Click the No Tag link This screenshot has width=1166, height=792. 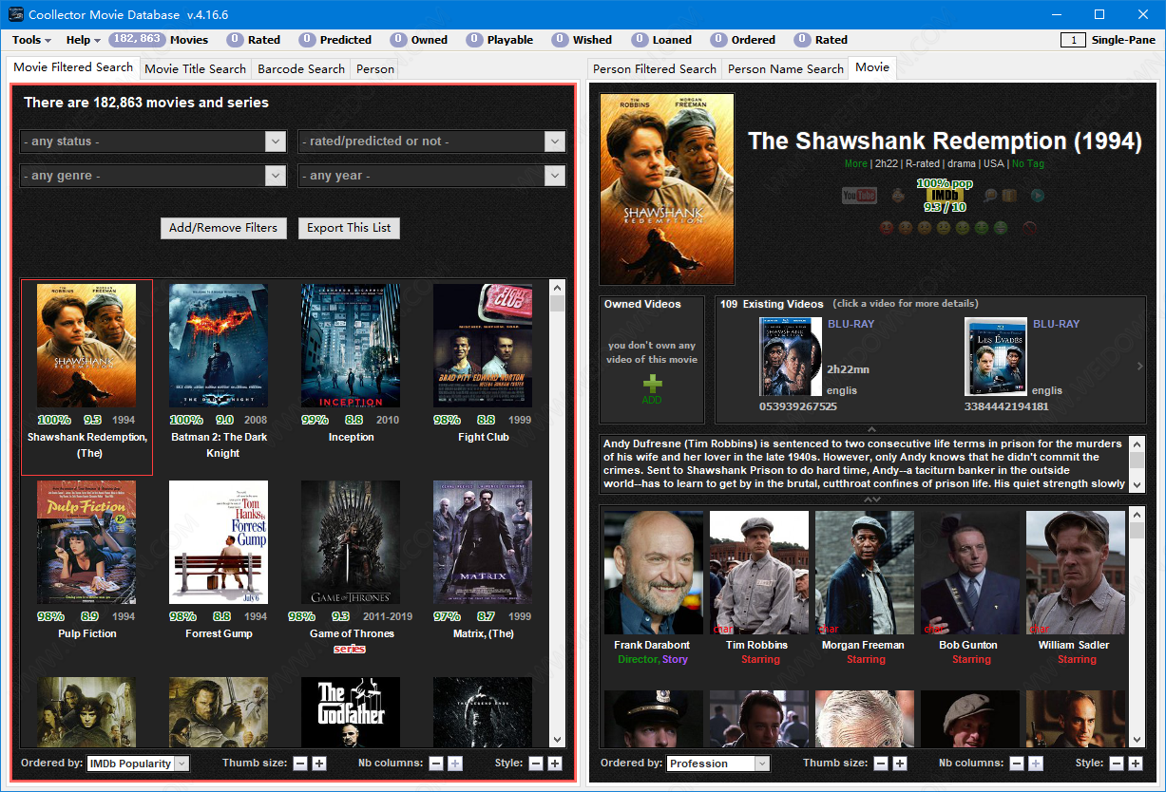pos(1028,163)
